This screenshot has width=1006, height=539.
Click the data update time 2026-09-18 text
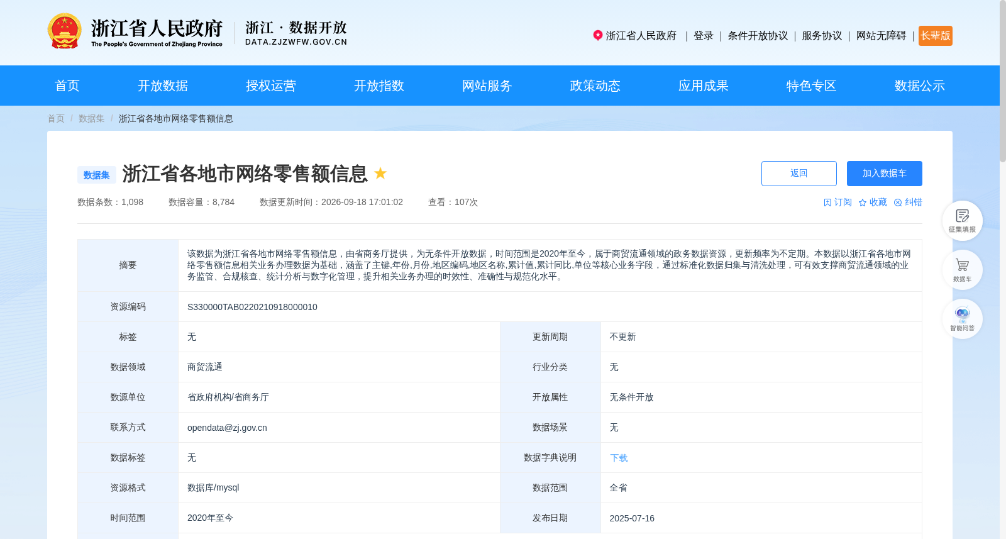[331, 203]
